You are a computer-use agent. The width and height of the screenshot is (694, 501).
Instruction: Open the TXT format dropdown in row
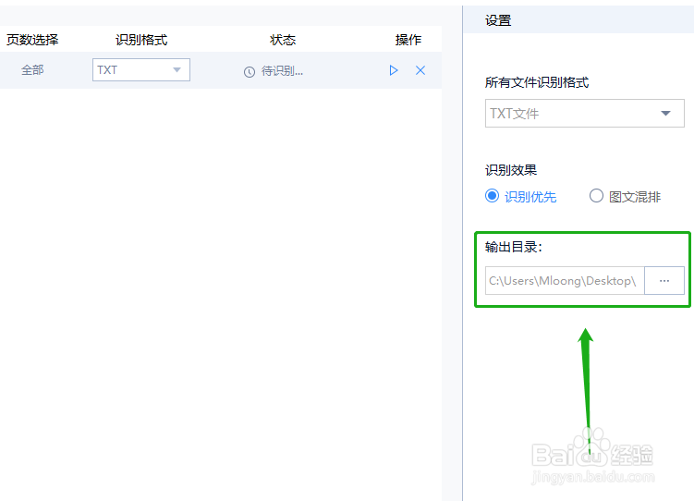click(x=141, y=70)
